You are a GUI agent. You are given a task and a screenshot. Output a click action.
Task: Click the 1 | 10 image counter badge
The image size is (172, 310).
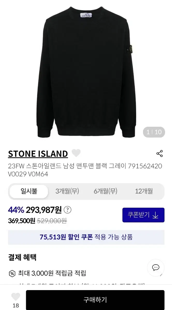154,132
